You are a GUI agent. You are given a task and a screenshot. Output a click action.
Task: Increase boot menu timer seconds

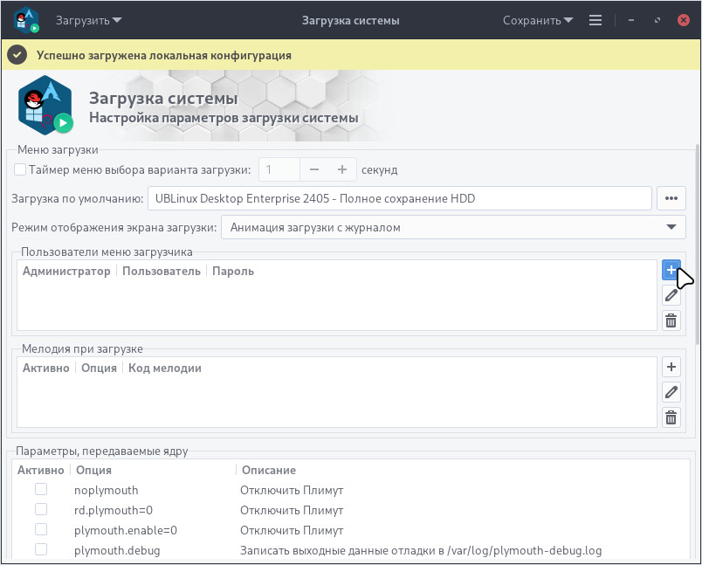click(x=342, y=169)
